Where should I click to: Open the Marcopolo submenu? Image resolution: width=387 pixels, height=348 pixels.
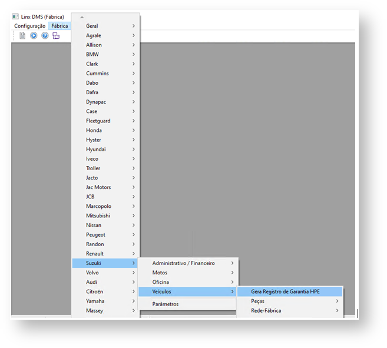pos(105,206)
